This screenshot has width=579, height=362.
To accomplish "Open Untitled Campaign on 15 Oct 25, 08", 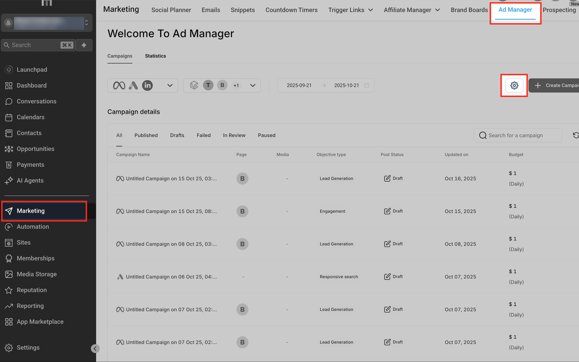I will [x=171, y=211].
